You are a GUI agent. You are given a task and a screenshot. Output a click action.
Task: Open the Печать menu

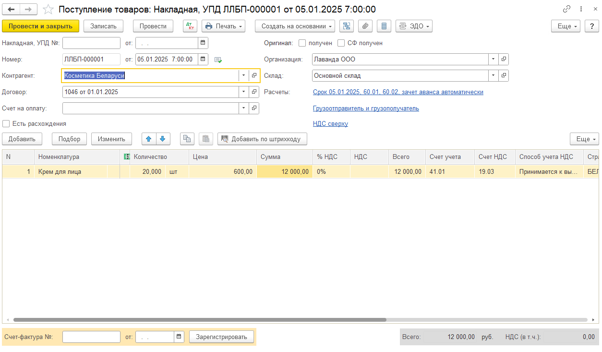click(x=223, y=26)
